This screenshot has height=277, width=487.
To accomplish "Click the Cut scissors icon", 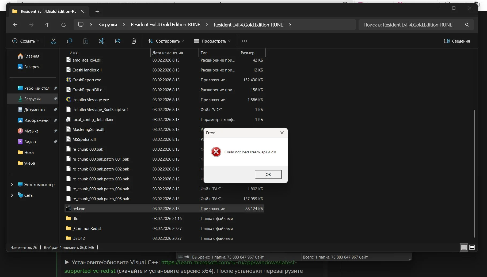I will tap(54, 41).
